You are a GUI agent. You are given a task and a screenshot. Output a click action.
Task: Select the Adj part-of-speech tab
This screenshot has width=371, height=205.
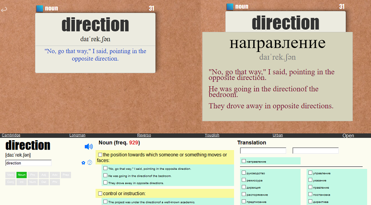pyautogui.click(x=44, y=175)
